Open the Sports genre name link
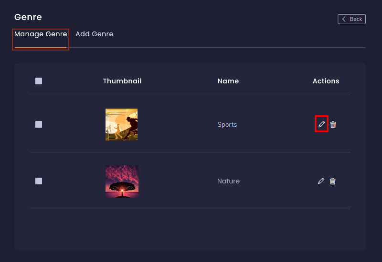 pyautogui.click(x=227, y=124)
